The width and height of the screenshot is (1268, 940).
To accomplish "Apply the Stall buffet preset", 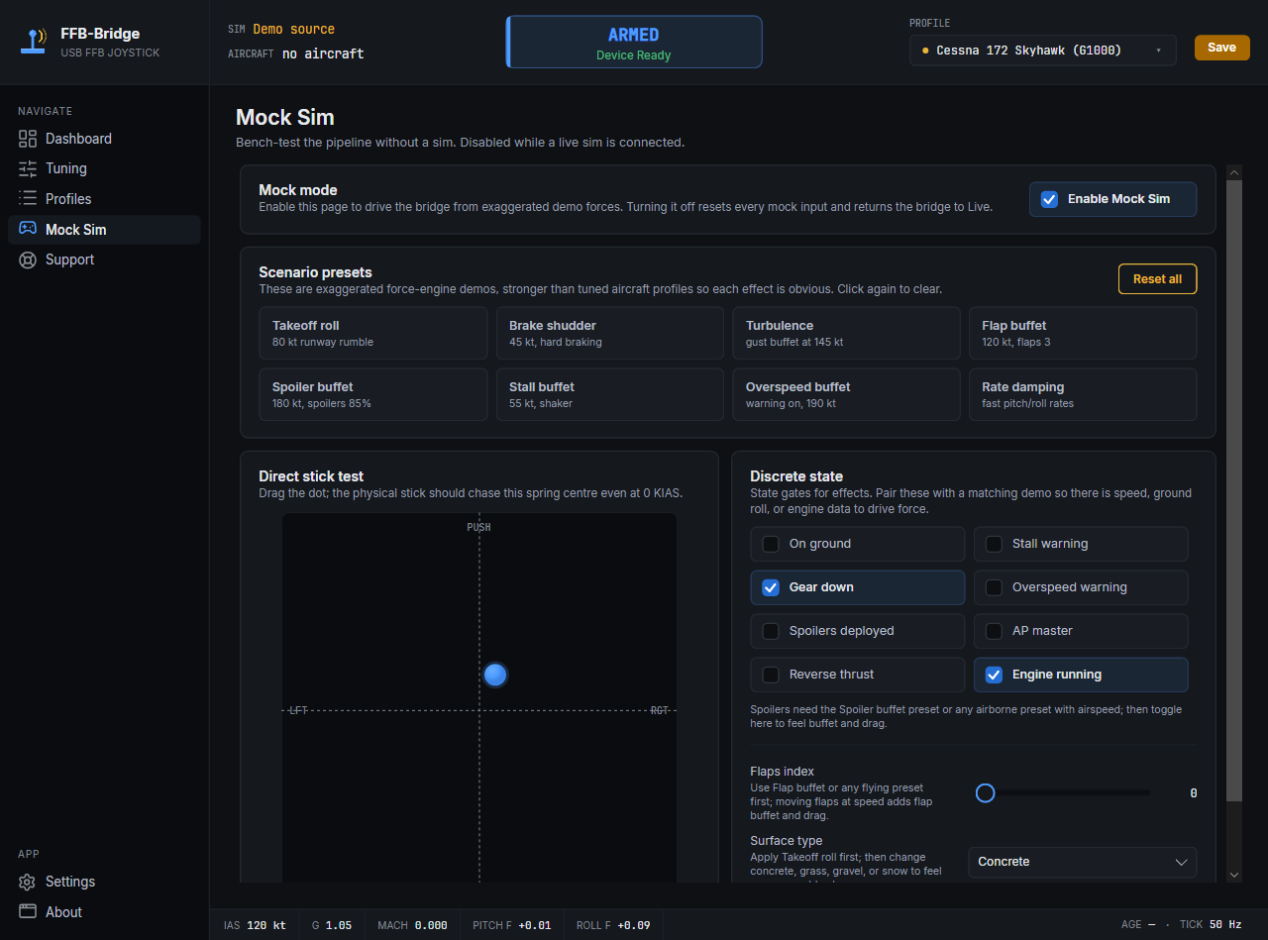I will pyautogui.click(x=609, y=394).
